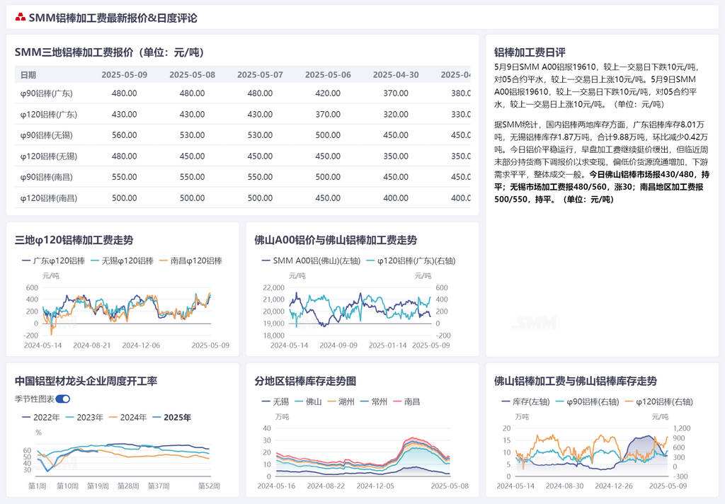Click the SMM三地铝棒加工费报价 table heading
The width and height of the screenshot is (725, 504).
(x=110, y=52)
